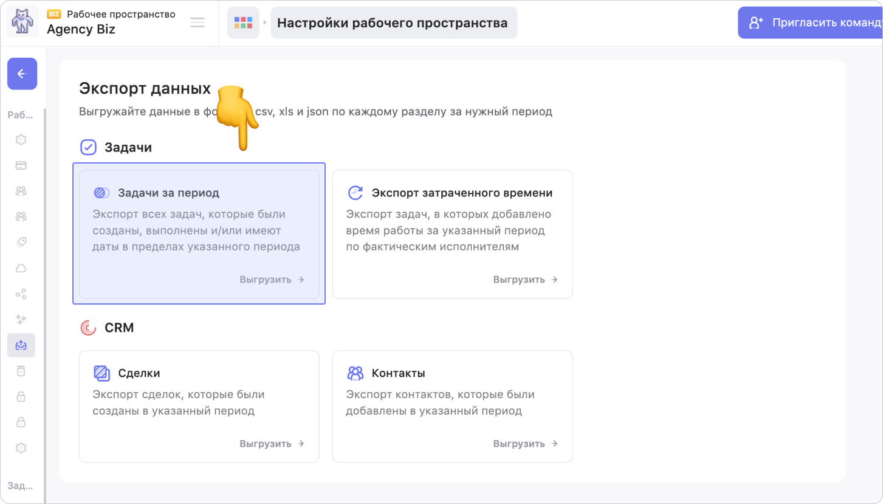Click the share nodes icon in sidebar
The width and height of the screenshot is (883, 504).
(21, 294)
